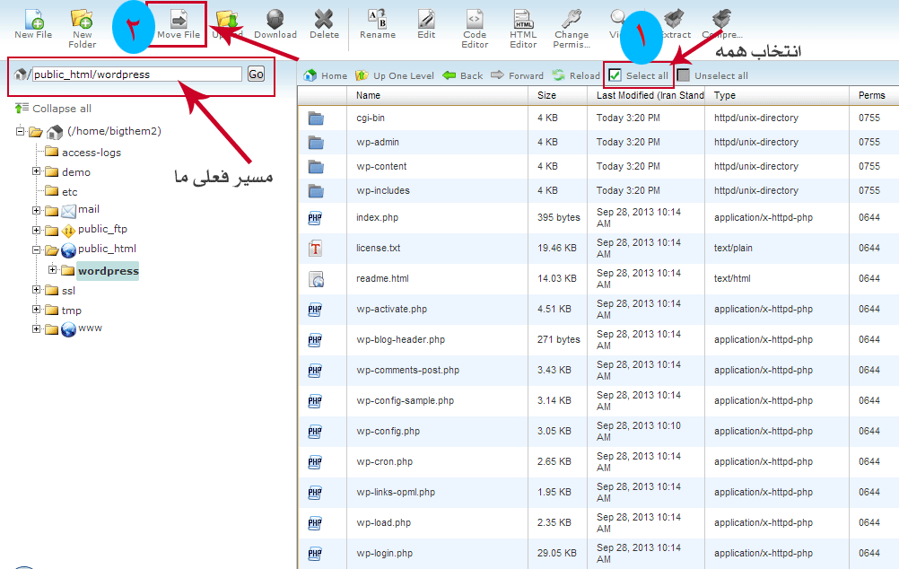The image size is (899, 569).
Task: Expand the mail folder node
Action: point(36,210)
